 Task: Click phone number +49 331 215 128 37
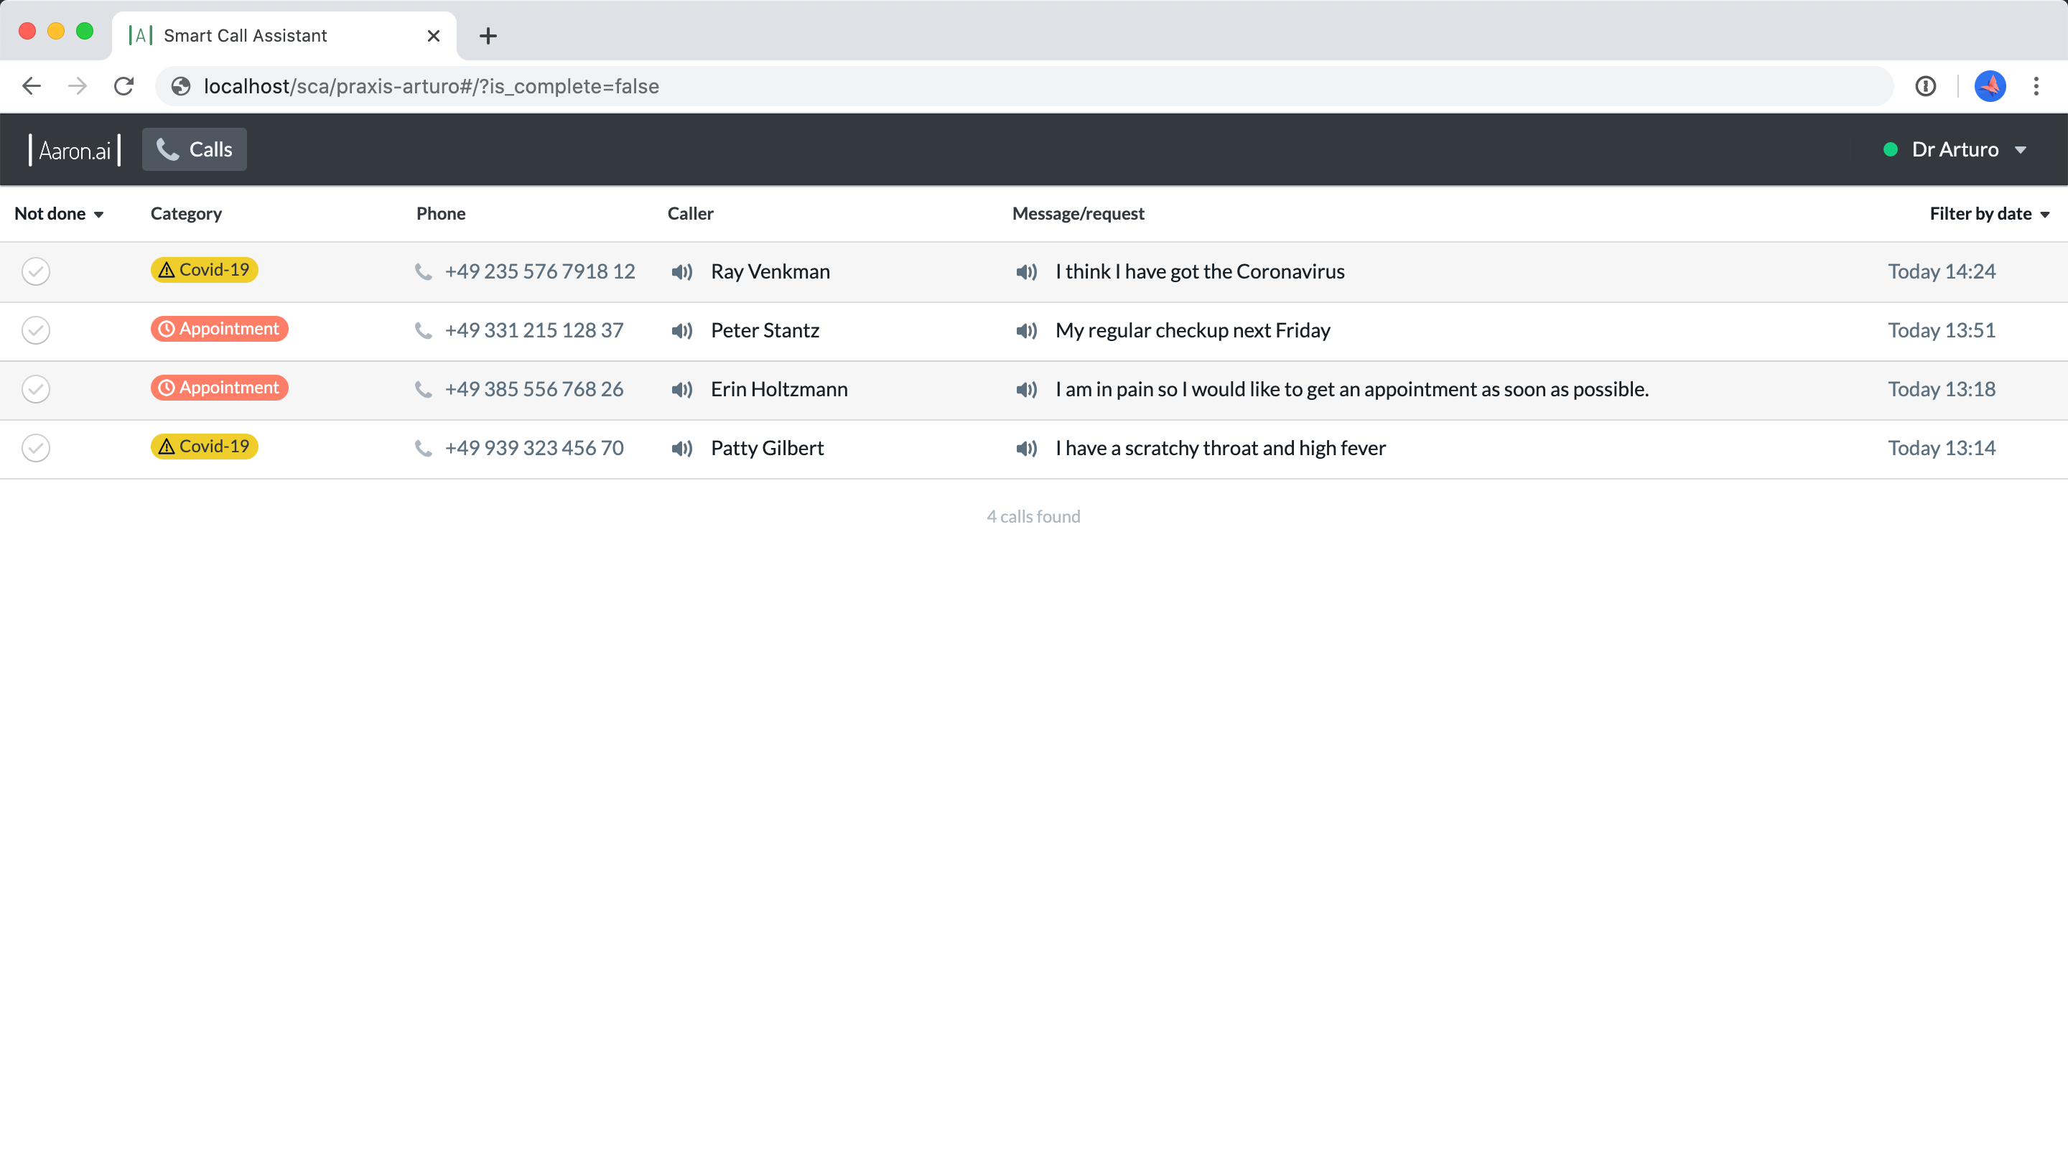click(534, 331)
